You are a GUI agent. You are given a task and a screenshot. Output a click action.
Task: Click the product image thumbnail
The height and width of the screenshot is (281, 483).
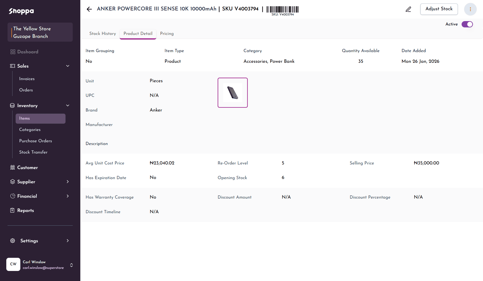[x=232, y=92]
